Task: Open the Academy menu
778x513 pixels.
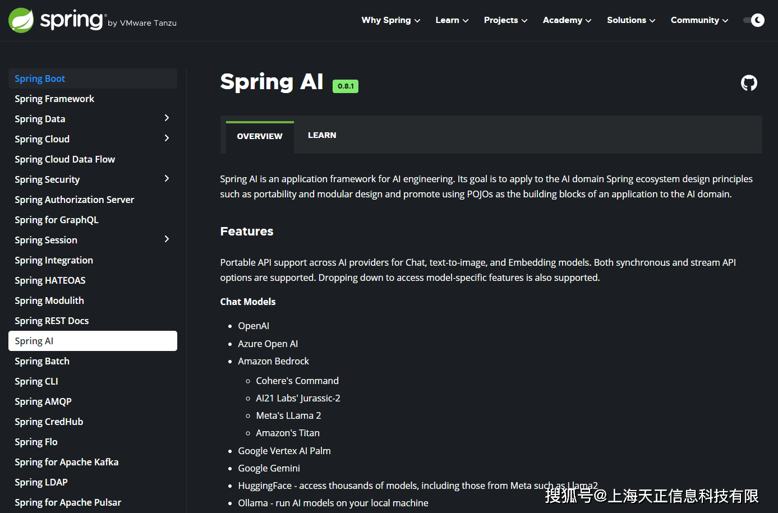Action: pyautogui.click(x=567, y=20)
